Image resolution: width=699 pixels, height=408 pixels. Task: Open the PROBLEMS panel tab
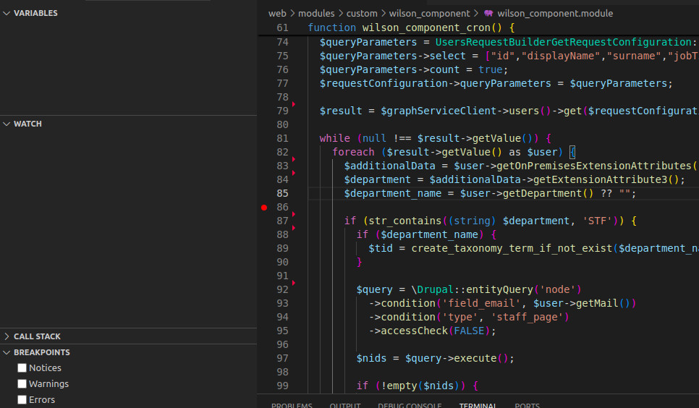[x=292, y=405]
